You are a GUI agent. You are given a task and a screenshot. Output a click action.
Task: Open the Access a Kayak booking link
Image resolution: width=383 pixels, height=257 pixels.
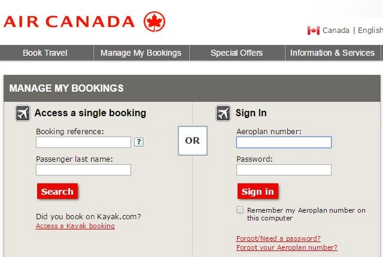[x=75, y=226]
